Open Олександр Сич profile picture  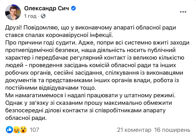pos(13,12)
